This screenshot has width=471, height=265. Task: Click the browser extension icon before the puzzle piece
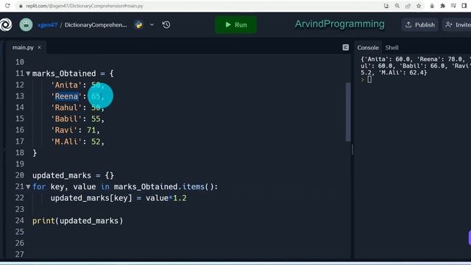click(x=432, y=6)
